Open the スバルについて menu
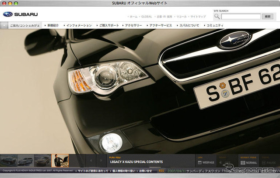The image size is (280, 178). (x=189, y=25)
